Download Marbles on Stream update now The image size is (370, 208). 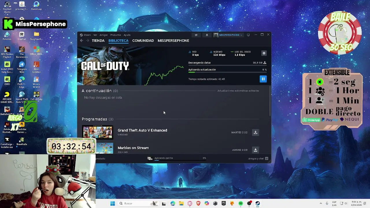(256, 150)
